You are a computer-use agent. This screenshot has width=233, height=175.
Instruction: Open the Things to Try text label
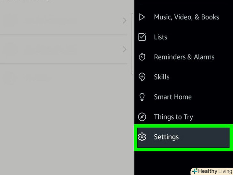[173, 117]
